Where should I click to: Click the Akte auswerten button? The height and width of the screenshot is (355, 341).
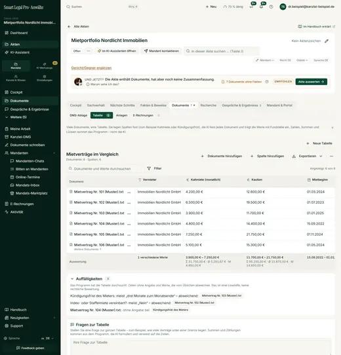pyautogui.click(x=311, y=82)
